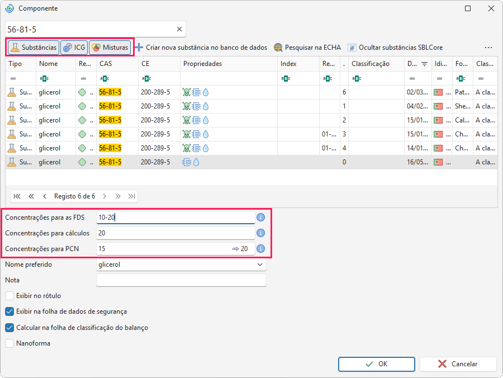This screenshot has height=378, width=503.
Task: Show info for Concentrações para PCN
Action: (x=261, y=249)
